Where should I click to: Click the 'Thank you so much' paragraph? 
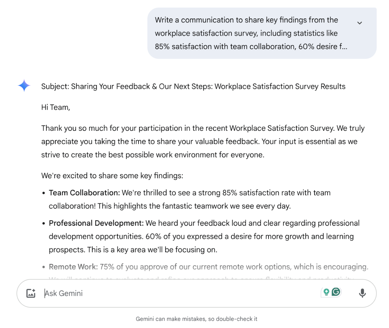click(203, 141)
